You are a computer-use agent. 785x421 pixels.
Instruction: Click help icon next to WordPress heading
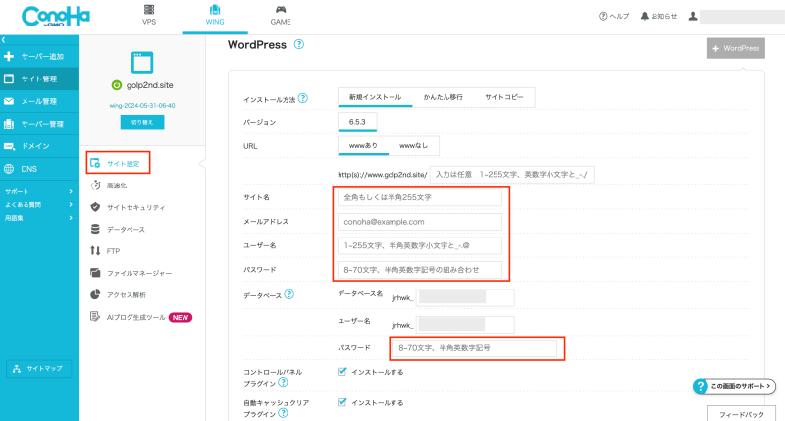[x=298, y=45]
